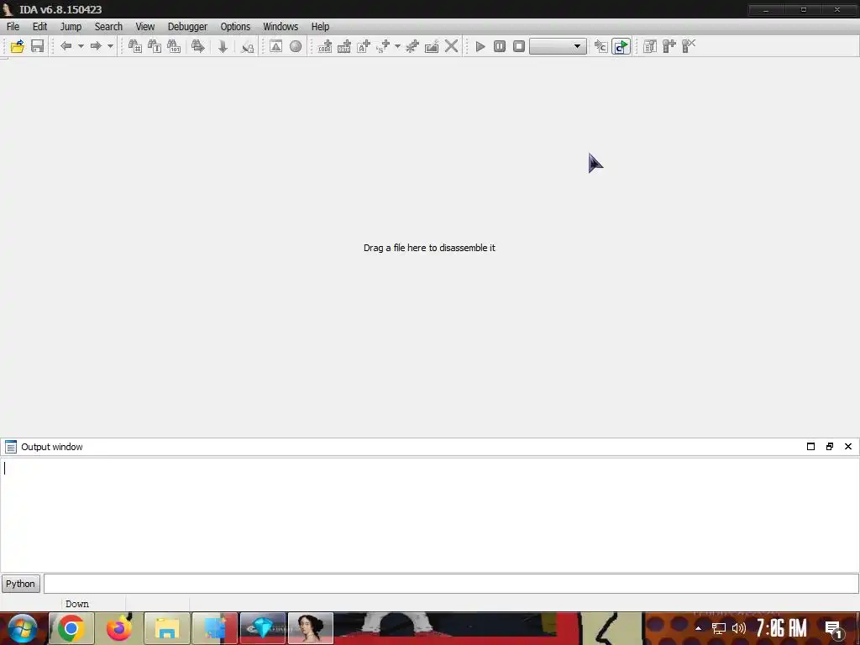This screenshot has width=860, height=645.
Task: Click the network tray icon
Action: [x=719, y=628]
